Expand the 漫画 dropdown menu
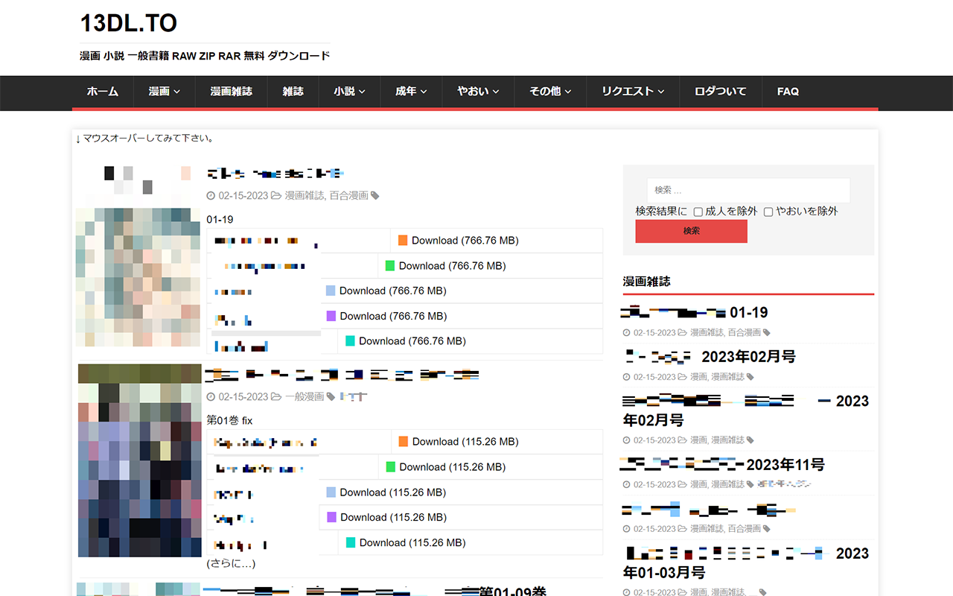The width and height of the screenshot is (953, 596). (x=165, y=92)
